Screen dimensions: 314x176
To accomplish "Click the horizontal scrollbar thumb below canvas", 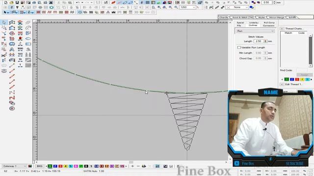I will [x=131, y=162].
